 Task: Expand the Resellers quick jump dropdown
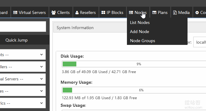tap(23, 67)
